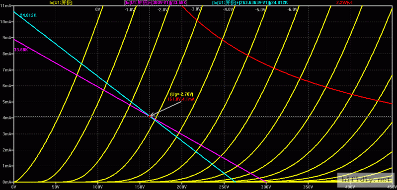Click the 50V horizontal axis label
Image resolution: width=397 pixels, height=190 pixels.
click(56, 187)
